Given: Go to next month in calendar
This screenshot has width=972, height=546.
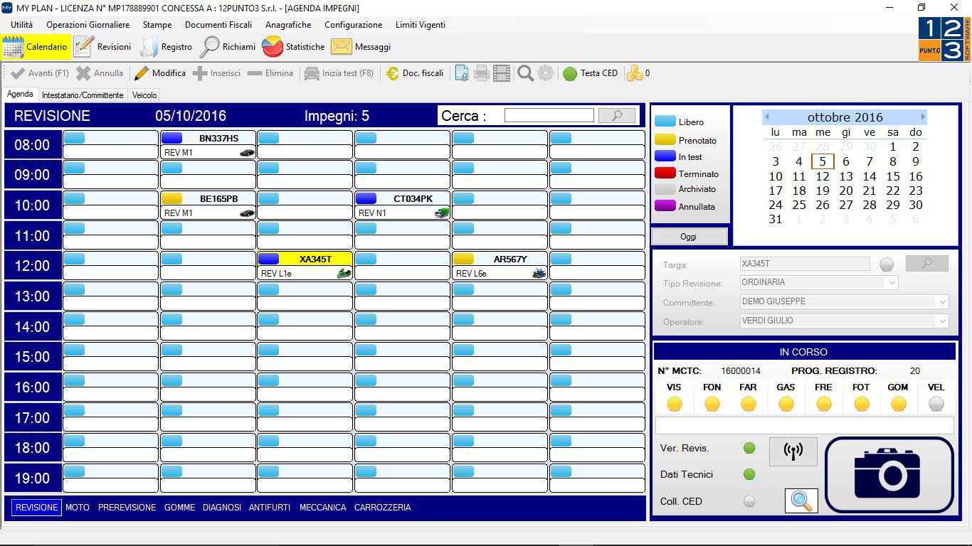Looking at the screenshot, I should [923, 117].
